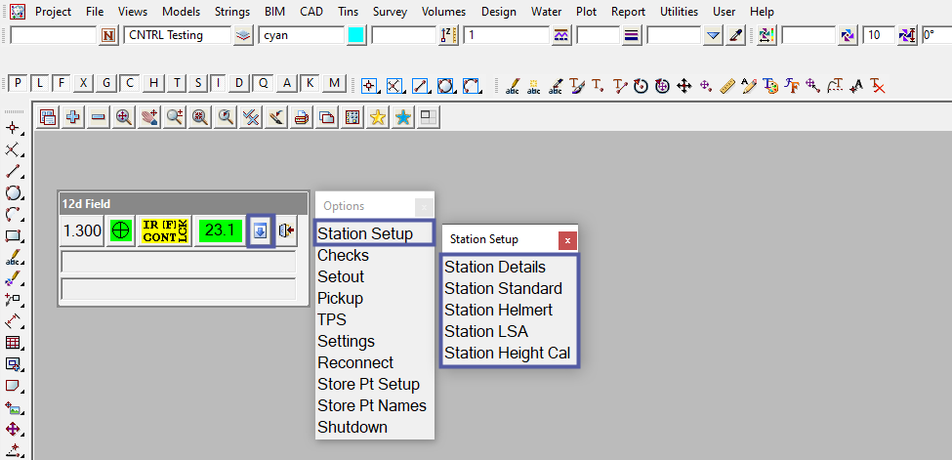952x460 pixels.
Task: Select the circle drawing tool in left toolbar
Action: pos(14,192)
